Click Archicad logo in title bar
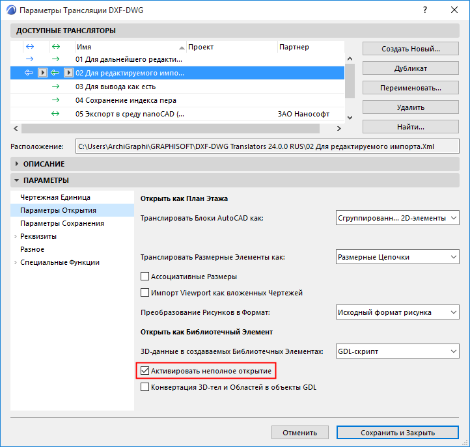This screenshot has width=470, height=447. pos(11,10)
